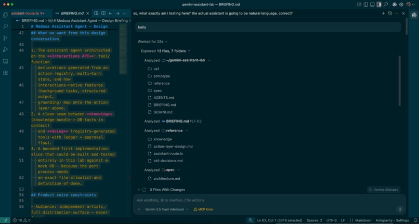The image size is (419, 224).
Task: Click the Analyzed BRIEFING.md #L1-62 link
Action: [173, 121]
